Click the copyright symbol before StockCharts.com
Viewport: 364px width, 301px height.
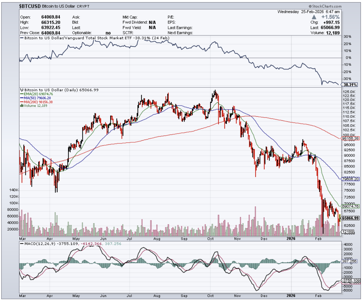click(x=310, y=6)
